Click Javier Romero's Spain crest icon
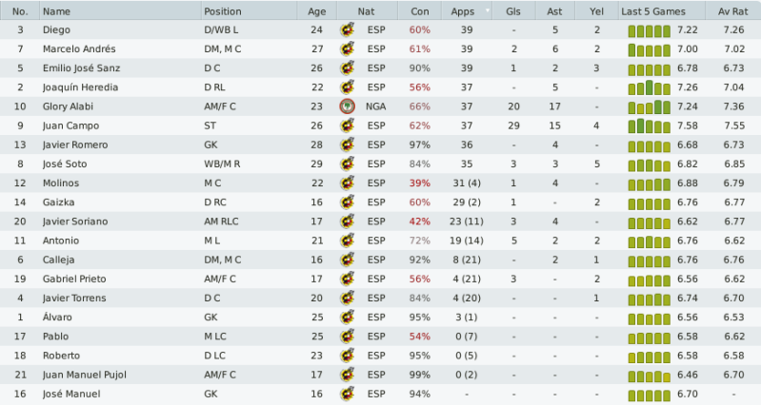The image size is (761, 405). [347, 145]
